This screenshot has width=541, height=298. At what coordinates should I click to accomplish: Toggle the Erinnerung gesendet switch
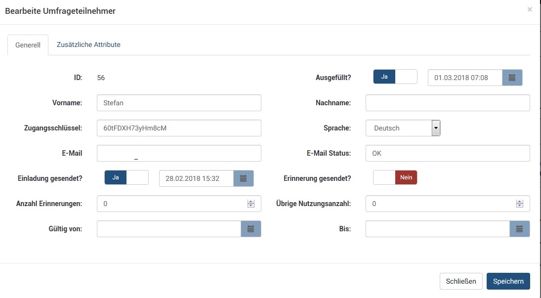pos(395,178)
